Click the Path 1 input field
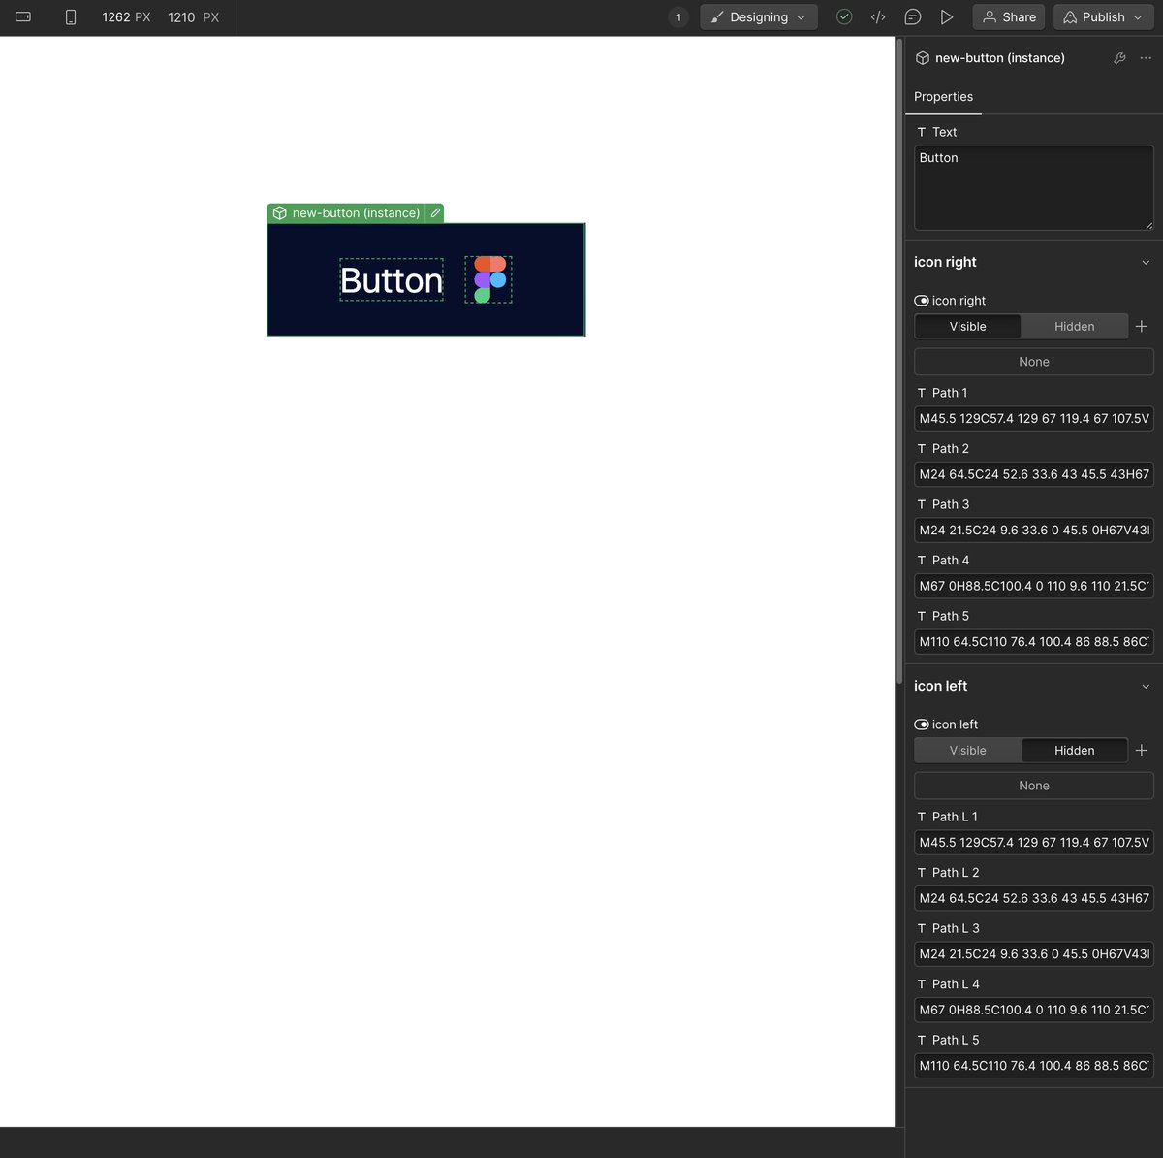This screenshot has width=1163, height=1158. (1034, 419)
